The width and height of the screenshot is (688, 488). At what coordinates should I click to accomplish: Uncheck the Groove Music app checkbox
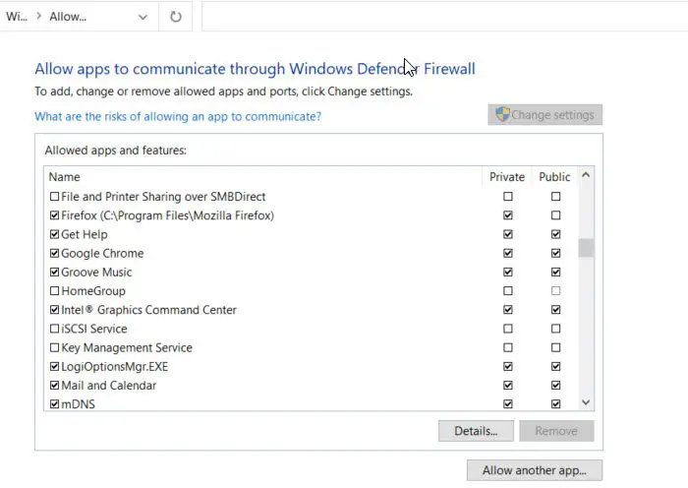54,272
